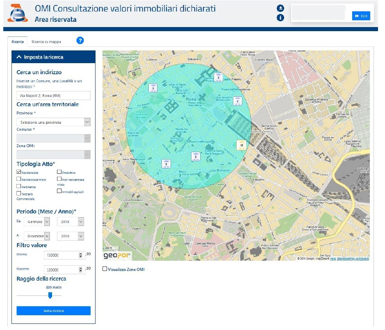Open the Zona OMI dropdown
Screen dimensions: 385x330
[54, 155]
